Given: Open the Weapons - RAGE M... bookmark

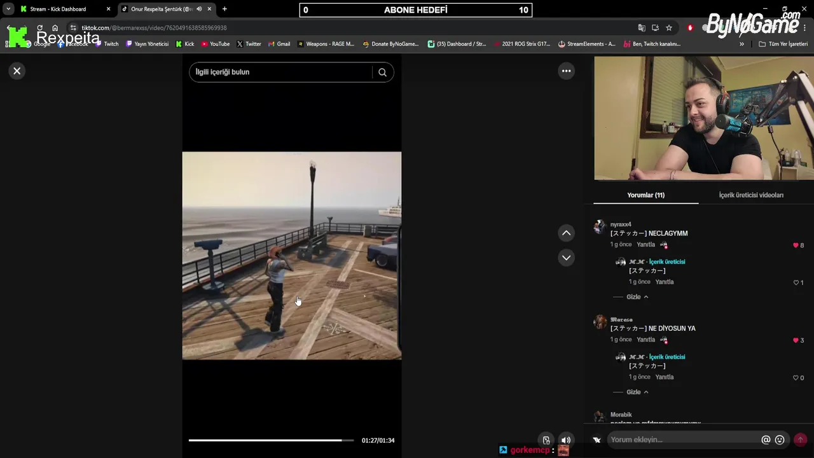Looking at the screenshot, I should tap(325, 44).
